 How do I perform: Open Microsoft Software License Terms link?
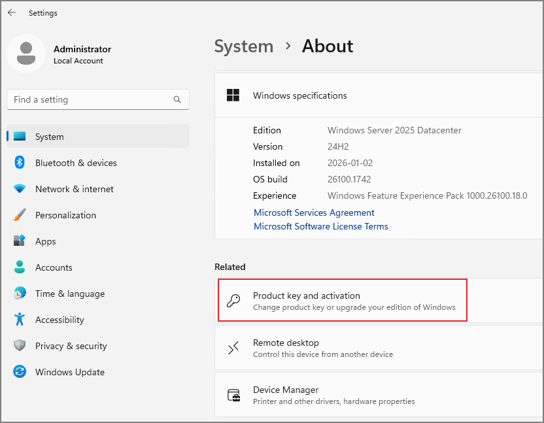[320, 226]
